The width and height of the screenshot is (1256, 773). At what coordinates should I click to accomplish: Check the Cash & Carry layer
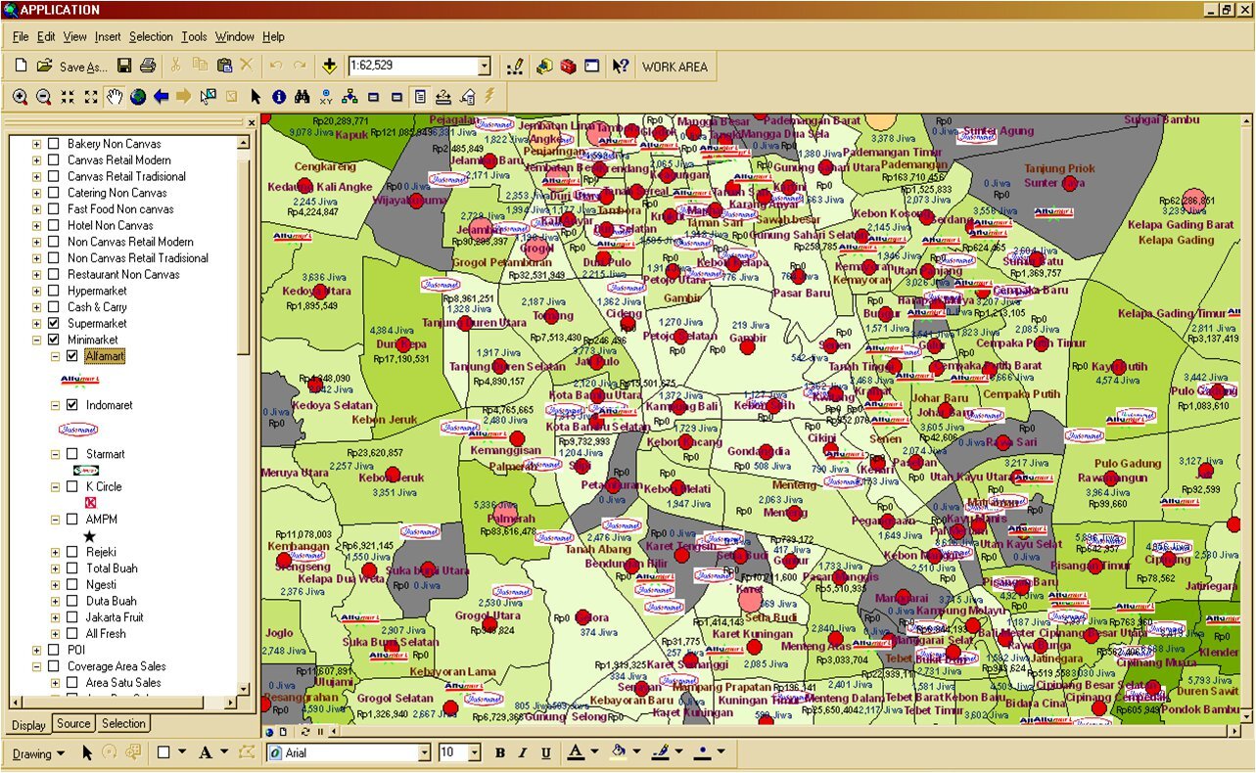(x=54, y=307)
